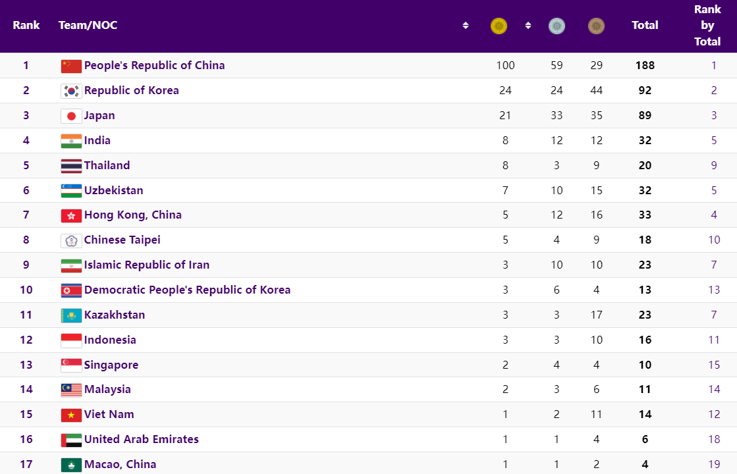Image resolution: width=737 pixels, height=474 pixels.
Task: Click the Viet Nam flag icon
Action: click(x=71, y=415)
